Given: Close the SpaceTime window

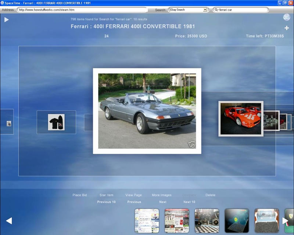Looking at the screenshot, I should click(291, 3).
